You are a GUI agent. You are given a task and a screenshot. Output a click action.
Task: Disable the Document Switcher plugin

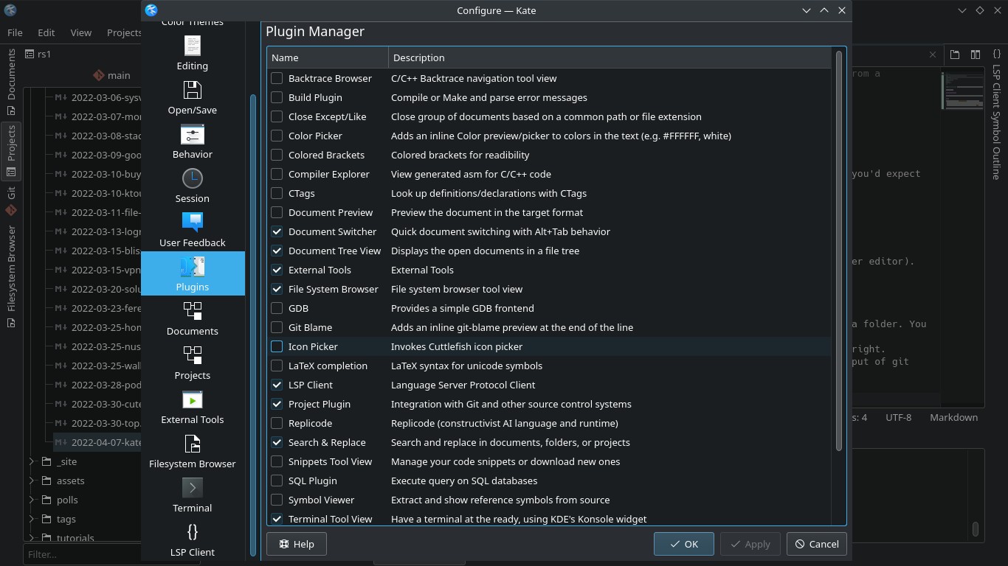pyautogui.click(x=277, y=231)
